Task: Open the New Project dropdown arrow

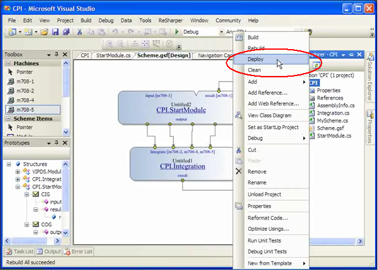Action: click(20, 32)
